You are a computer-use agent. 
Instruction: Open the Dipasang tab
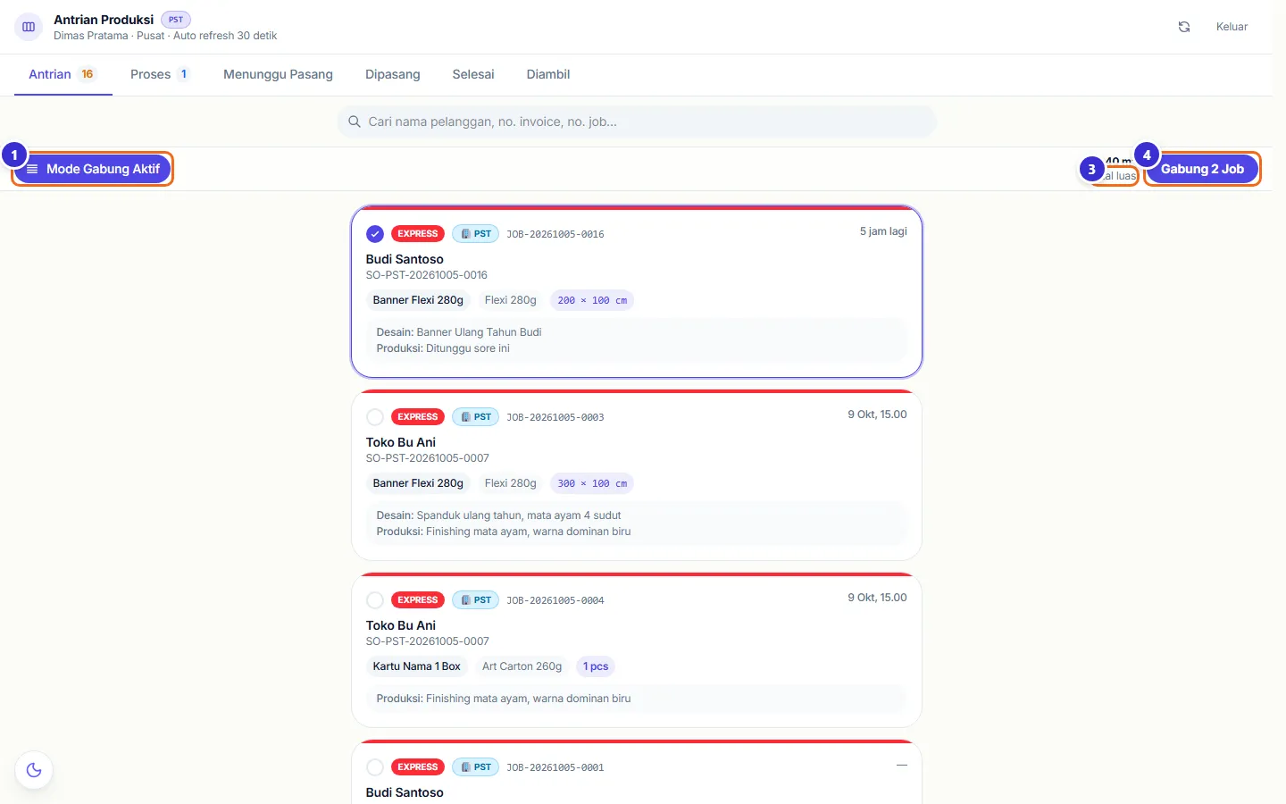coord(393,74)
